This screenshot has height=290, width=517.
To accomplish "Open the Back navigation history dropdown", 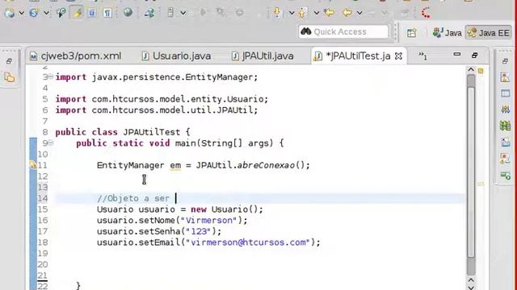I will coord(359,13).
